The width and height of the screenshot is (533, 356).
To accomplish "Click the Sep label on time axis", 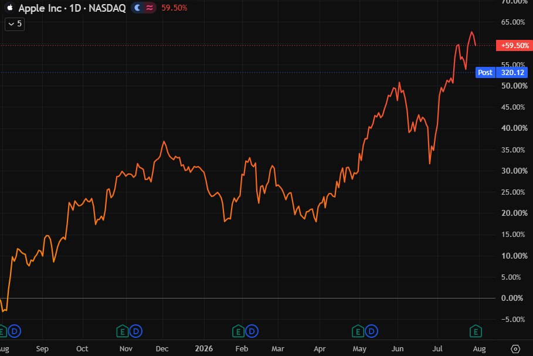I will (42, 349).
